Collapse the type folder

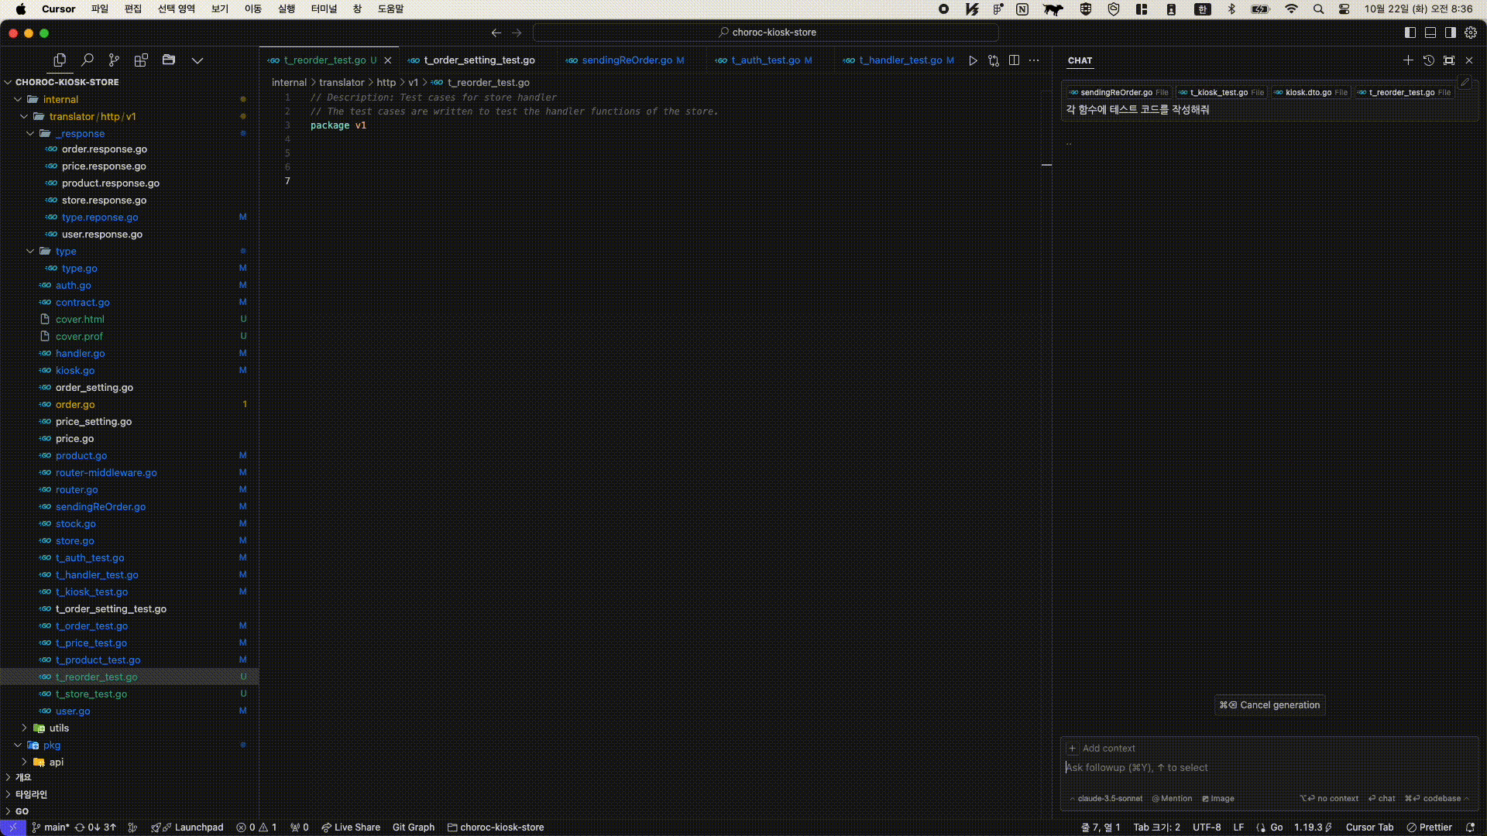pyautogui.click(x=30, y=251)
